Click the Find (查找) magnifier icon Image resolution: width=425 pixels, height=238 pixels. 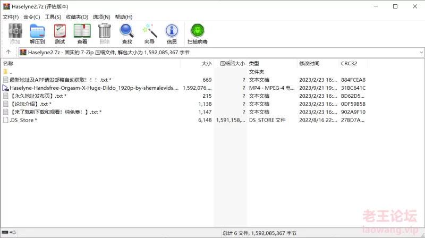click(x=127, y=31)
